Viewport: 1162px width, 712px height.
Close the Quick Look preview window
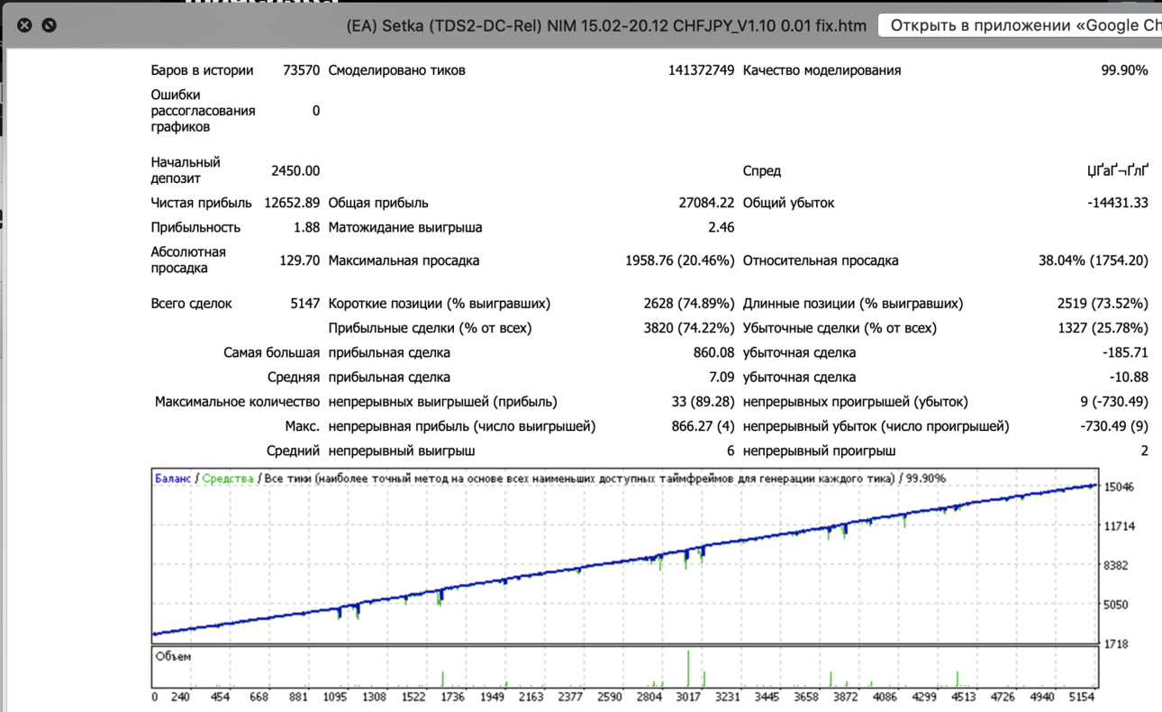click(x=24, y=25)
